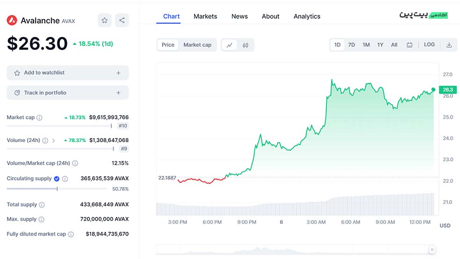Switch to candlestick chart icon

(245, 45)
